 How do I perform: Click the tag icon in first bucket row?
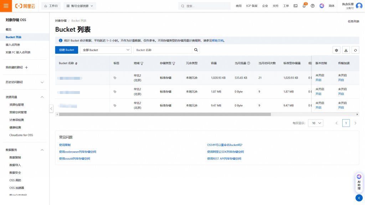(x=115, y=78)
